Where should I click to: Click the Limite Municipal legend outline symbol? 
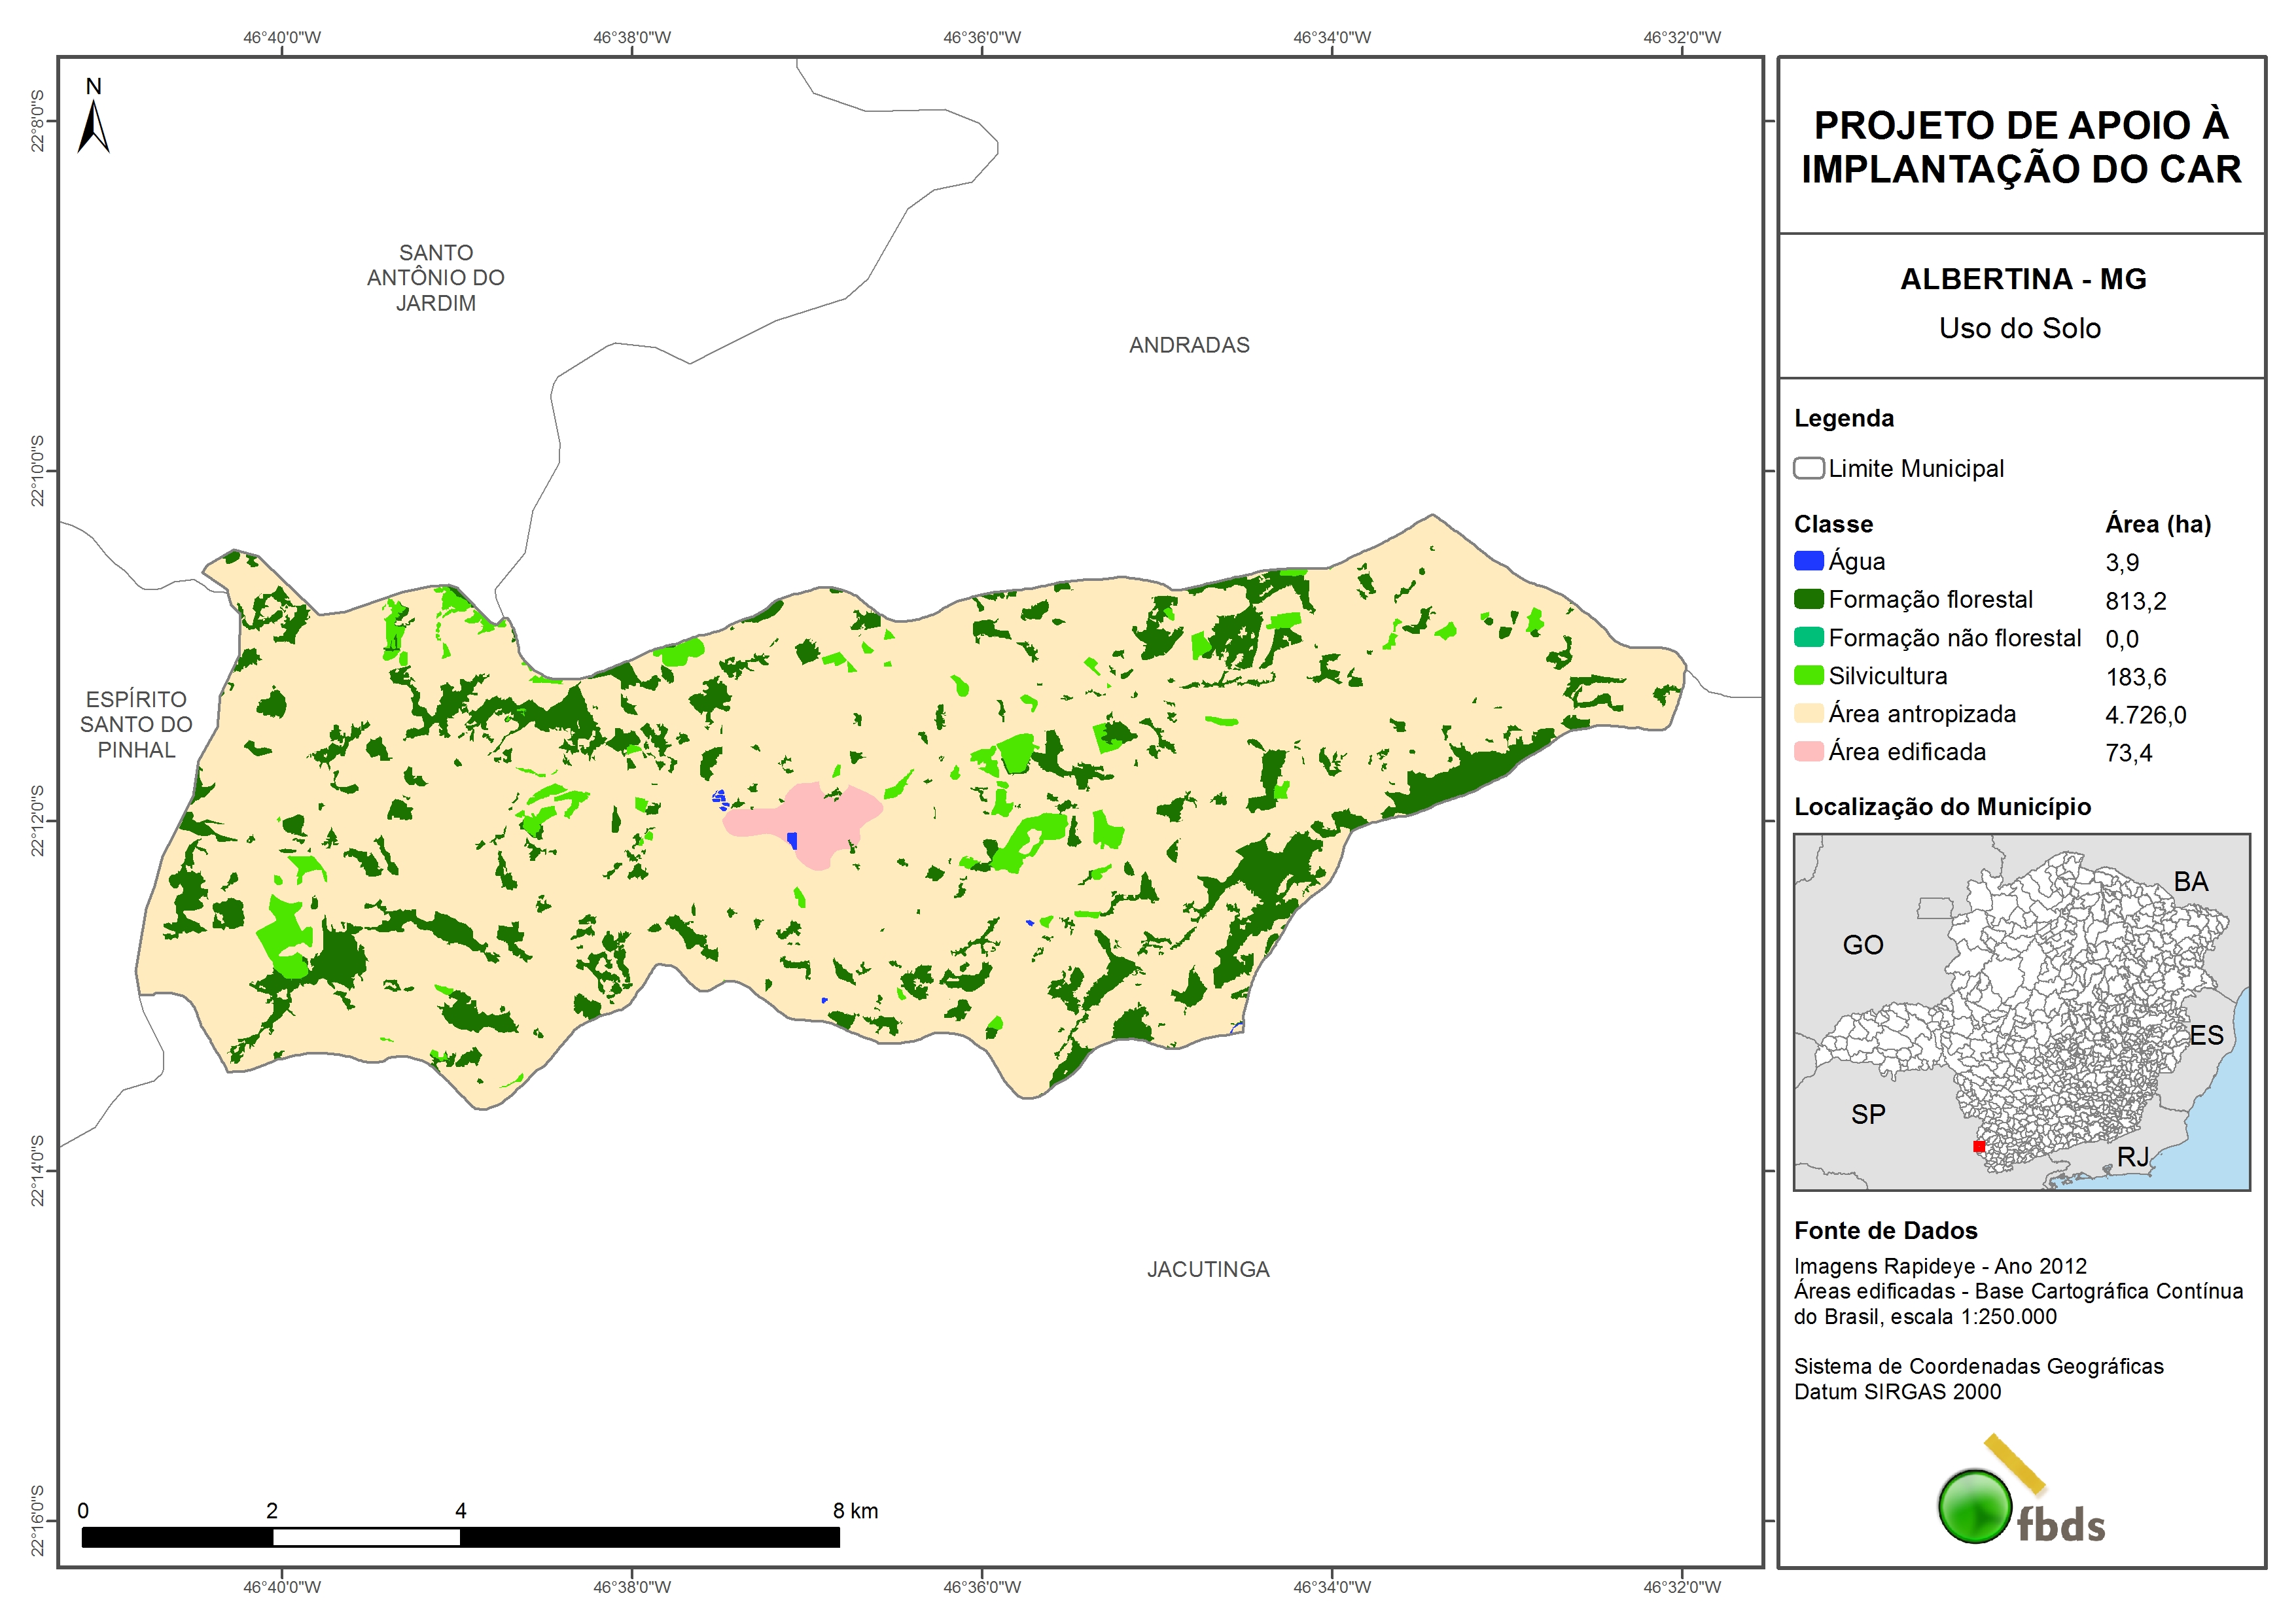pos(1808,468)
